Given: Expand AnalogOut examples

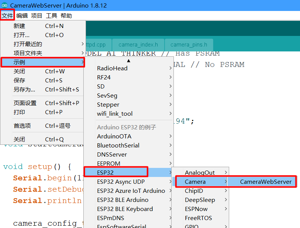Looking at the screenshot, I should pyautogui.click(x=200, y=172).
